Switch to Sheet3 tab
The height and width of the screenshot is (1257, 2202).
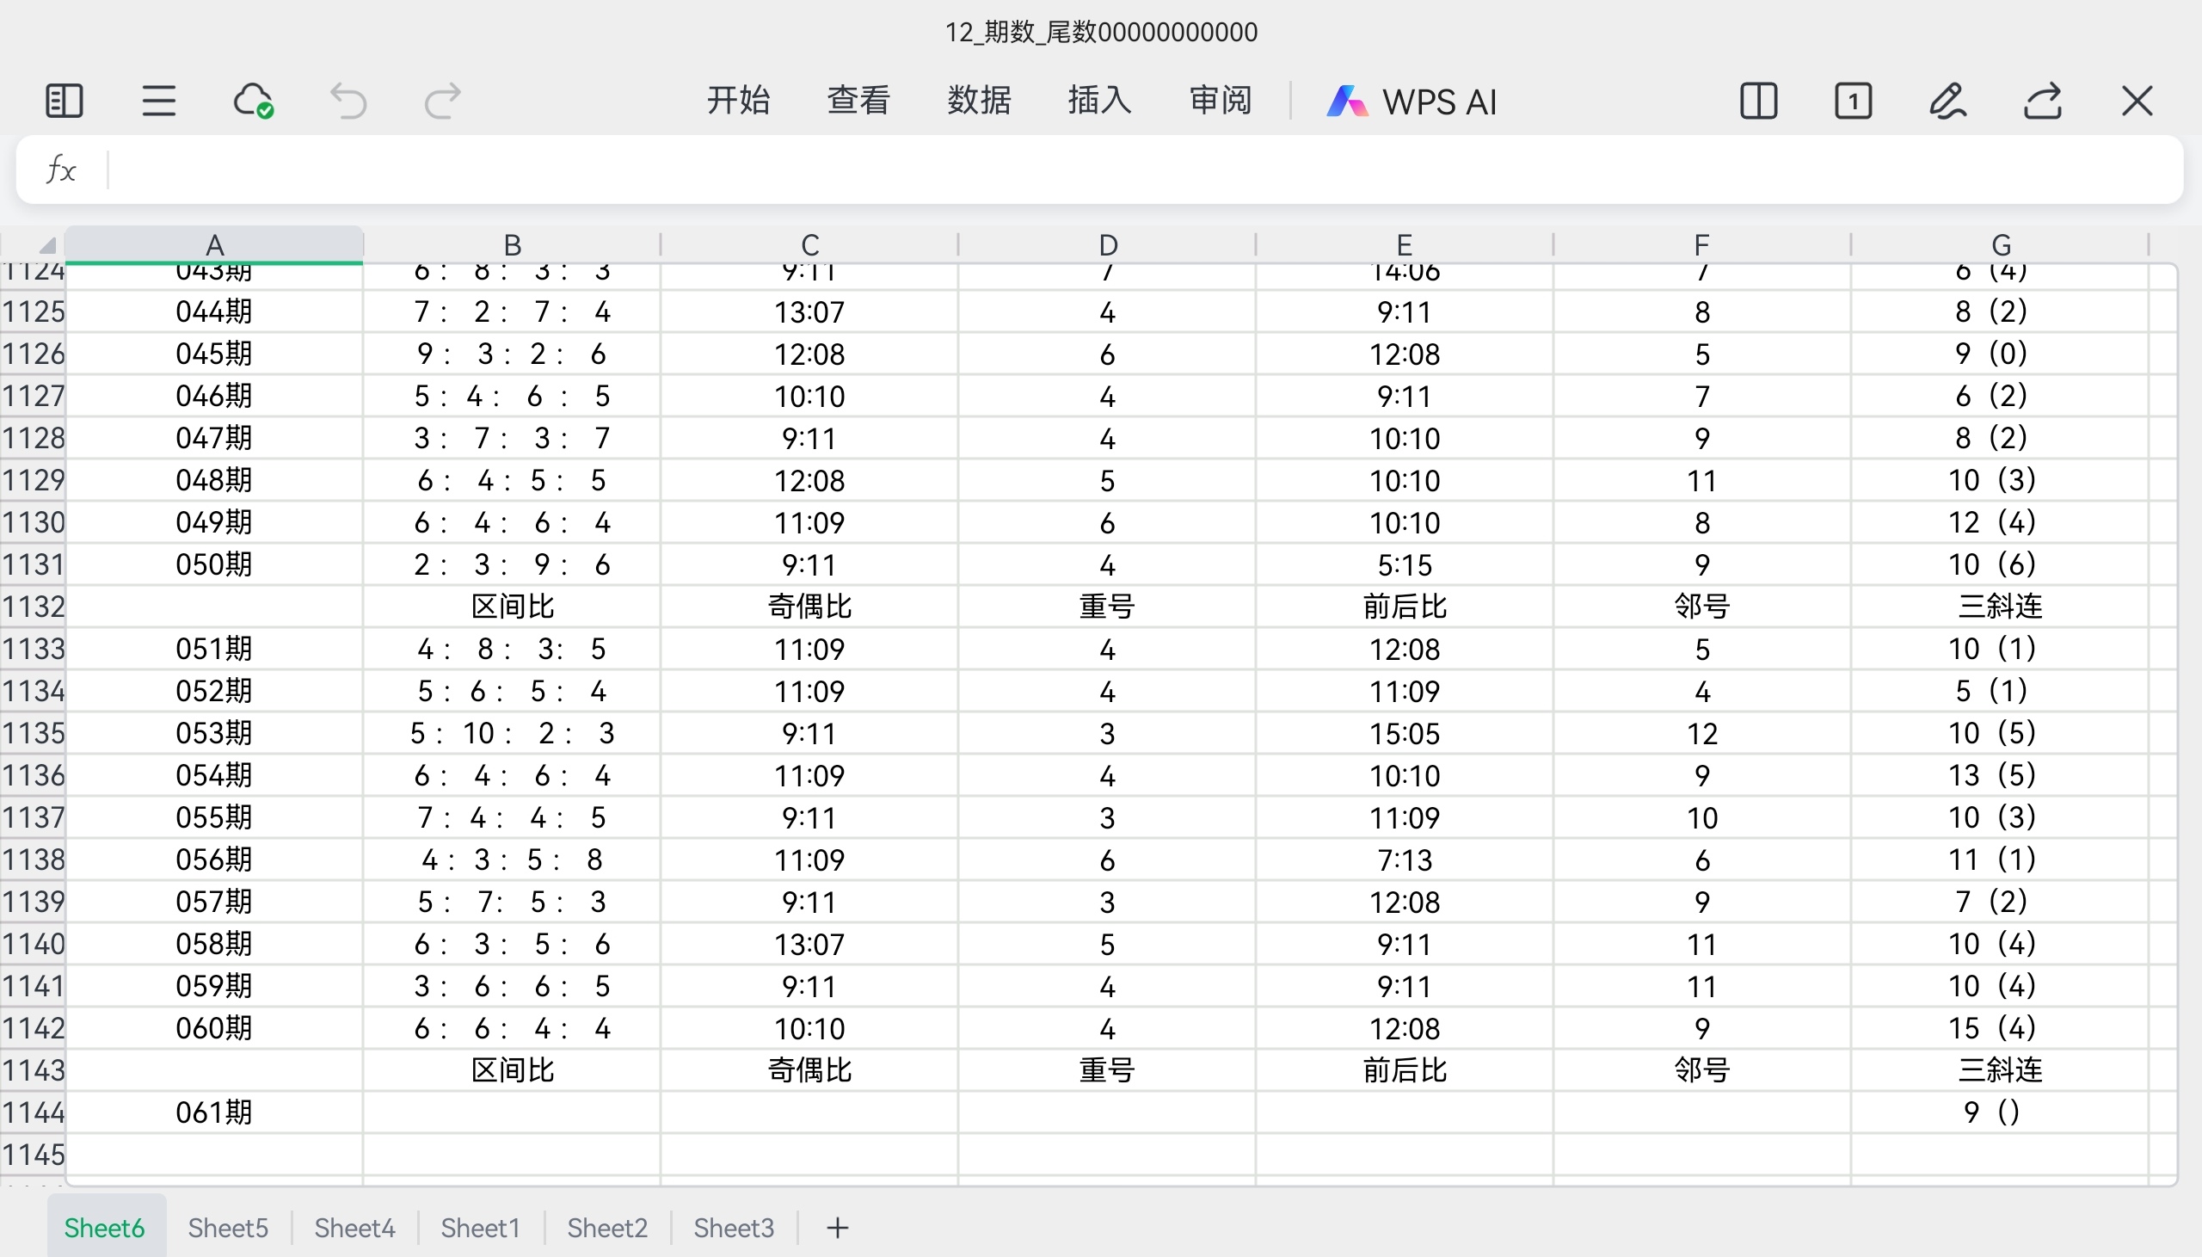click(734, 1228)
